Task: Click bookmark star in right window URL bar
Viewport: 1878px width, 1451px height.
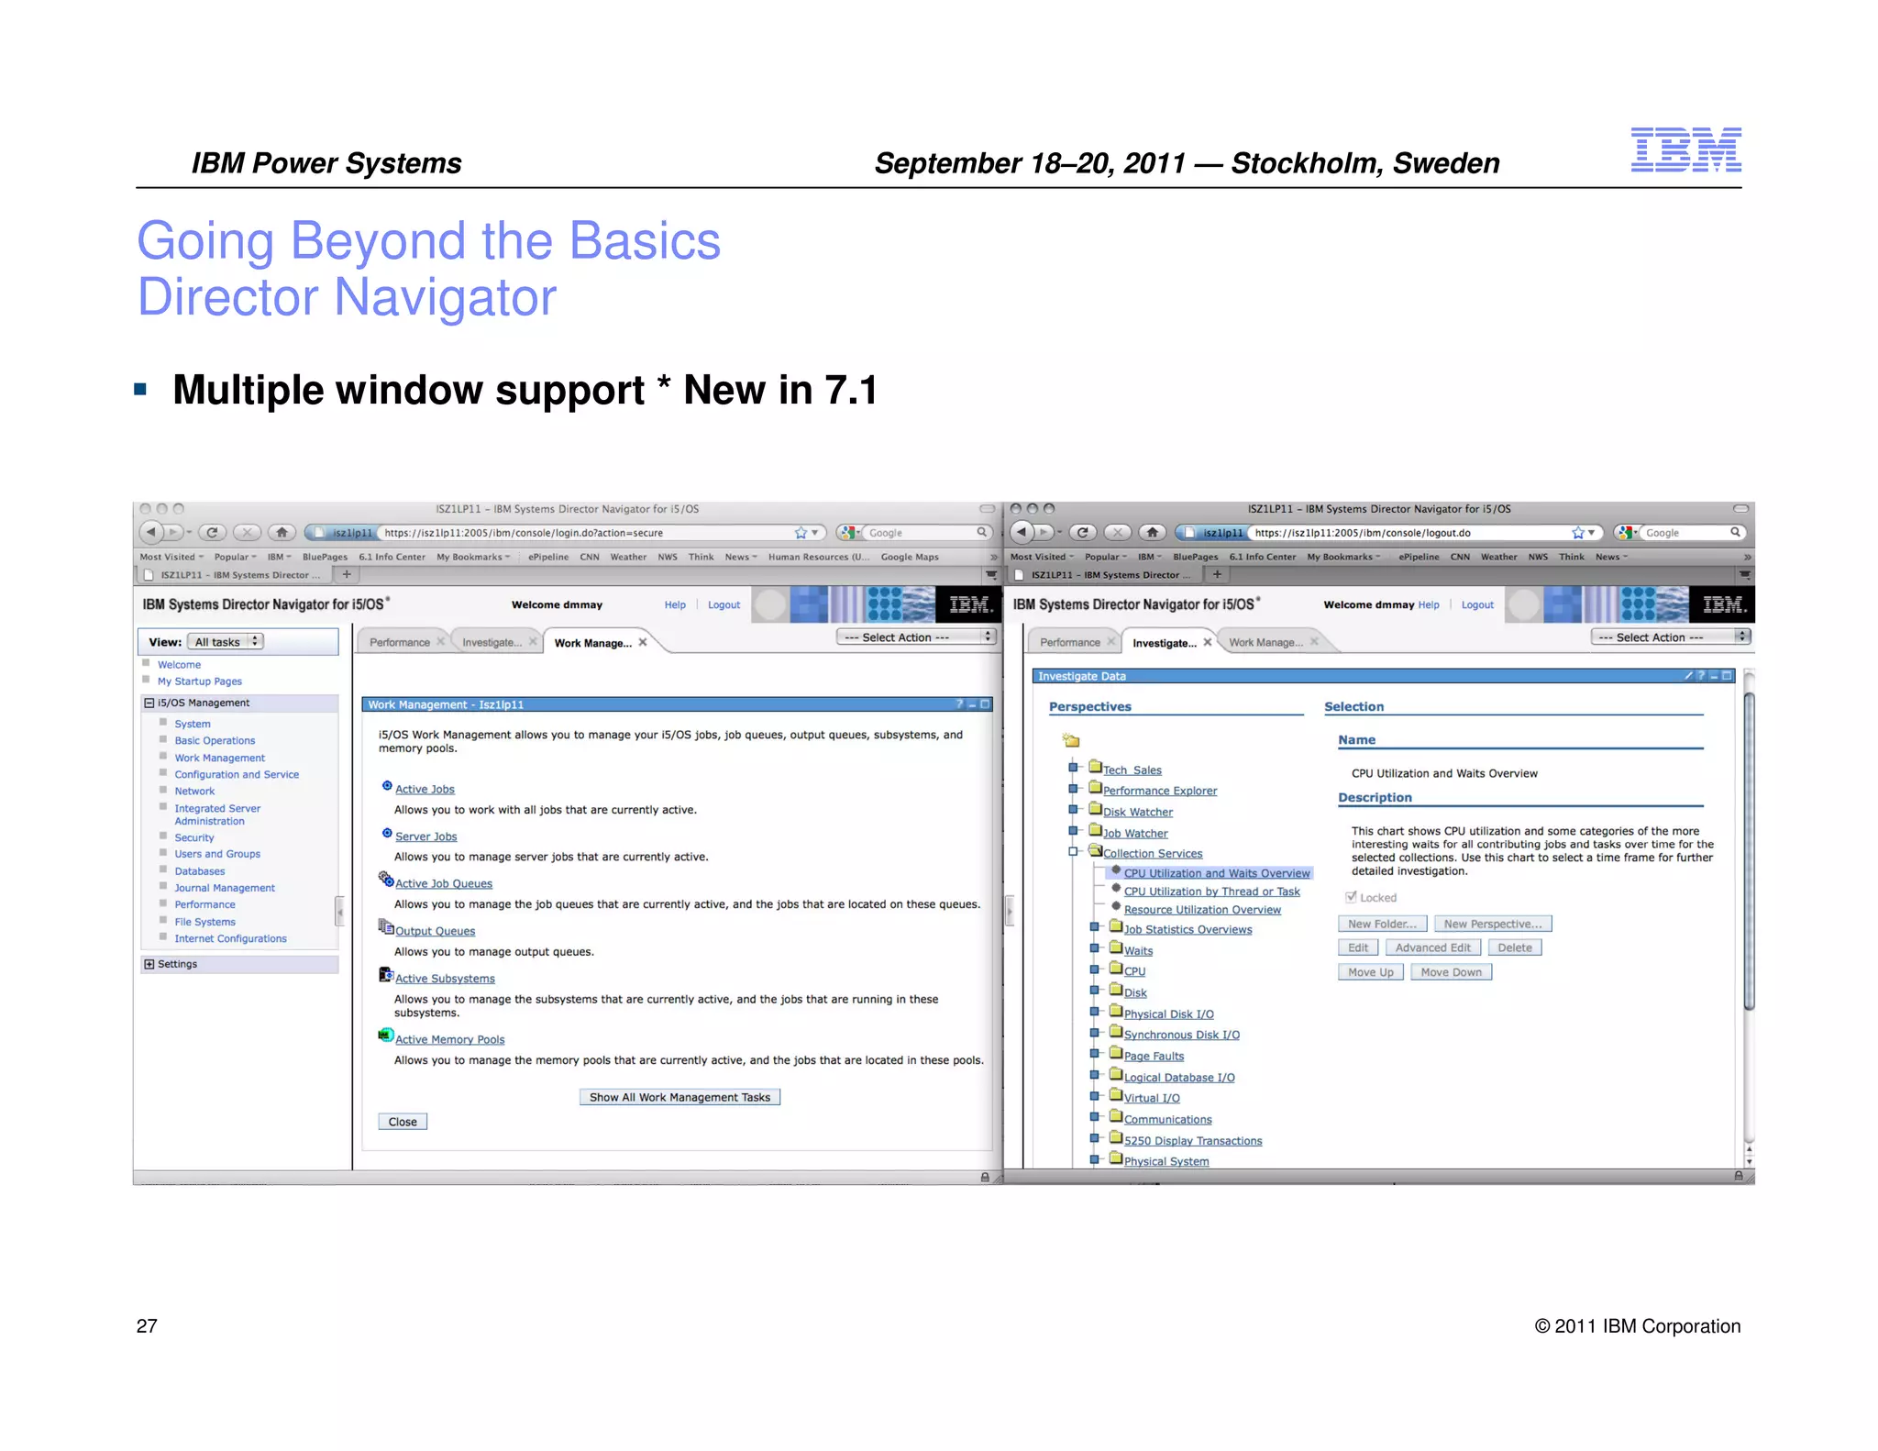Action: click(1578, 532)
